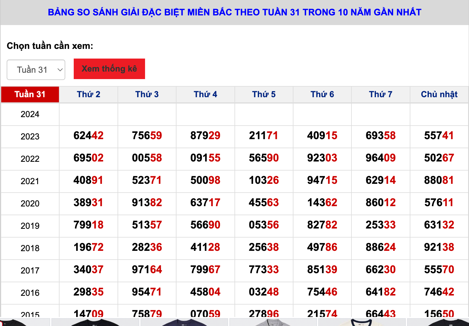Click result 69358 in the 2023 row
Image resolution: width=469 pixels, height=326 pixels.
[381, 136]
